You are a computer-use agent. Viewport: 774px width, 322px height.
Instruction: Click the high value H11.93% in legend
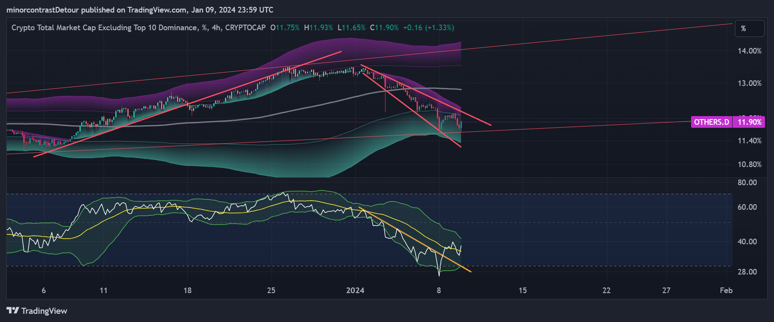(x=319, y=28)
